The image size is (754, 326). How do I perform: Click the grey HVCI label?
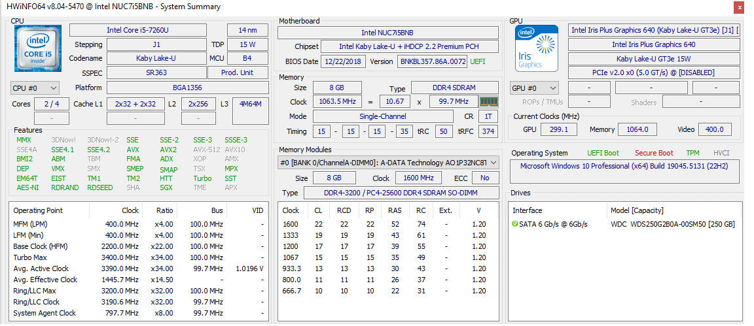pos(721,153)
